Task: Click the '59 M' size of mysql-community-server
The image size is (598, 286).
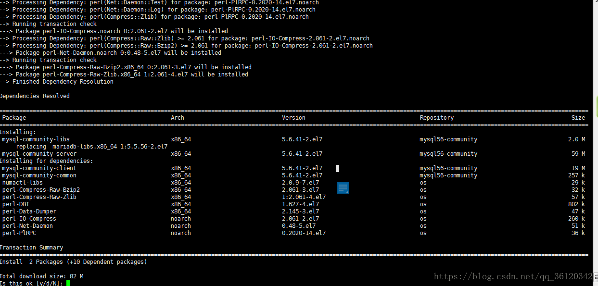Action: (x=578, y=154)
